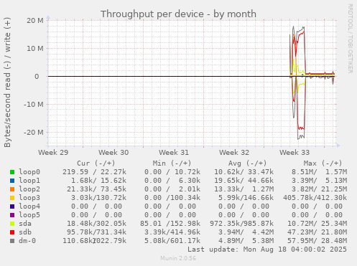The width and height of the screenshot is (357, 266).
Task: Click the Week 32 axis label
Action: coord(234,153)
